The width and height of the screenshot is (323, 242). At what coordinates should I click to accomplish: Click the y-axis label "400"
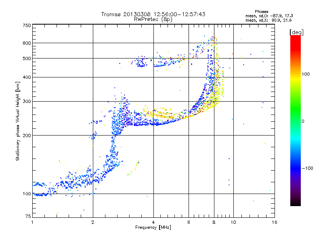tap(27, 77)
